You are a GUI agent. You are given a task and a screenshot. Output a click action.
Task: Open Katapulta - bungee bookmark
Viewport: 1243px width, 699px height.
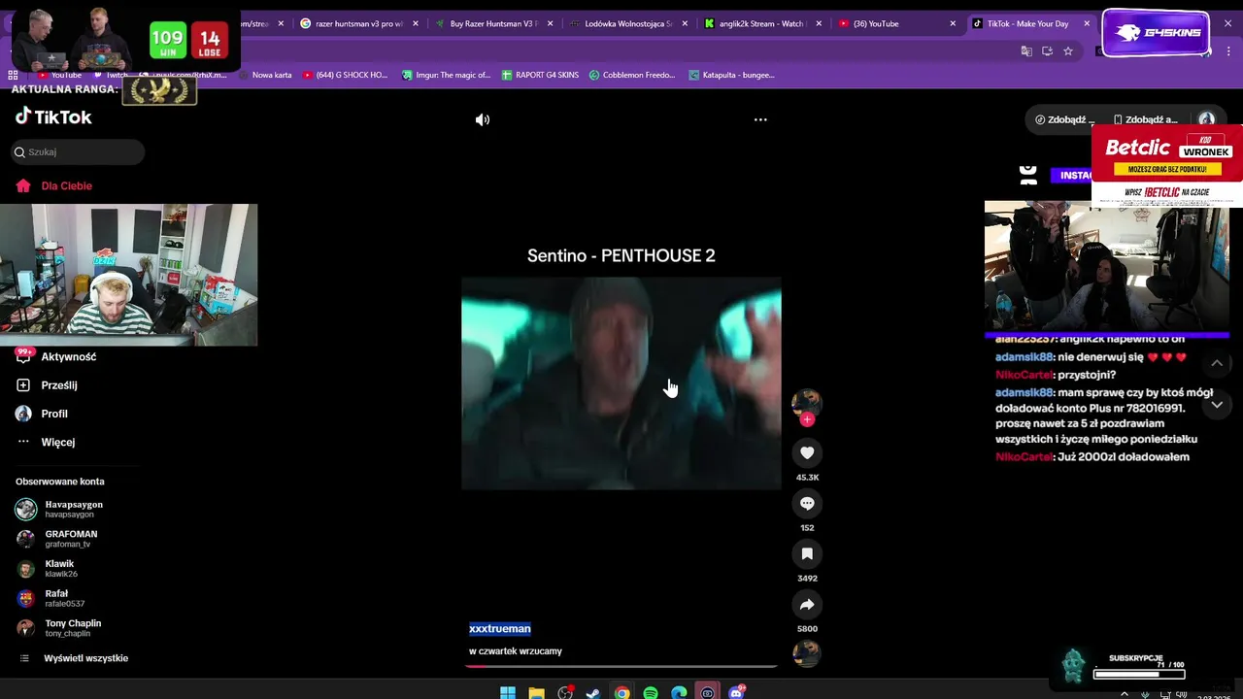731,75
